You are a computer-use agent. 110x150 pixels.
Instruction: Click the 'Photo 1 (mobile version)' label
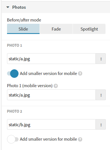click(30, 86)
